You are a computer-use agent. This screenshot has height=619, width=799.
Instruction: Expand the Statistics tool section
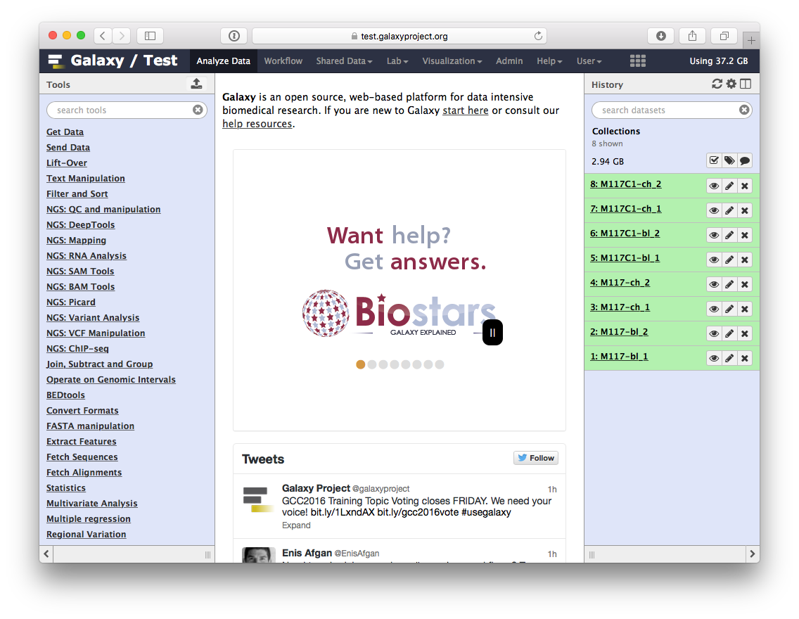[66, 488]
